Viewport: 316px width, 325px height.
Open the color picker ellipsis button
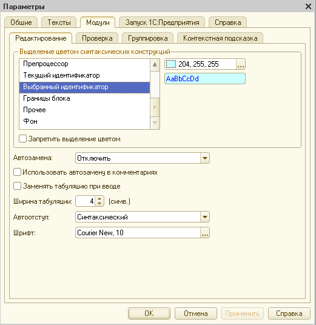241,64
